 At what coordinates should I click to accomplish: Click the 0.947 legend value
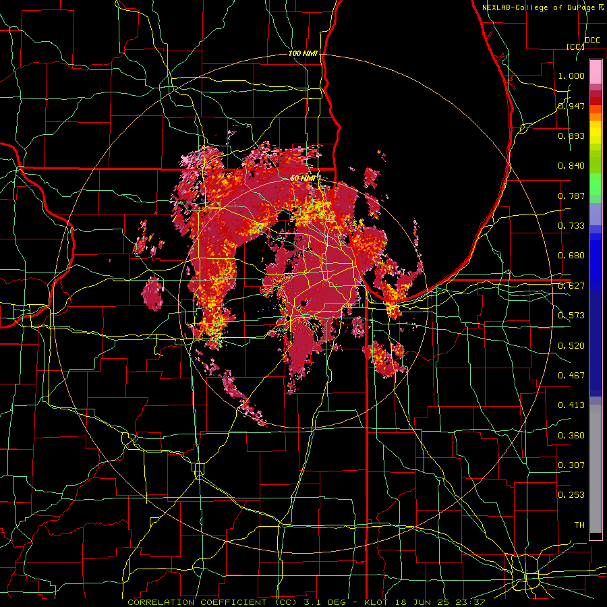pos(571,106)
